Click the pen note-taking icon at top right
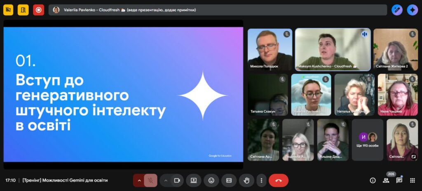 click(x=397, y=10)
